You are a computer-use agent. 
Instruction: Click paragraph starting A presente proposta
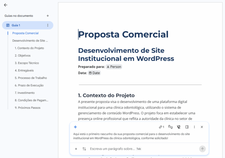click(x=137, y=110)
